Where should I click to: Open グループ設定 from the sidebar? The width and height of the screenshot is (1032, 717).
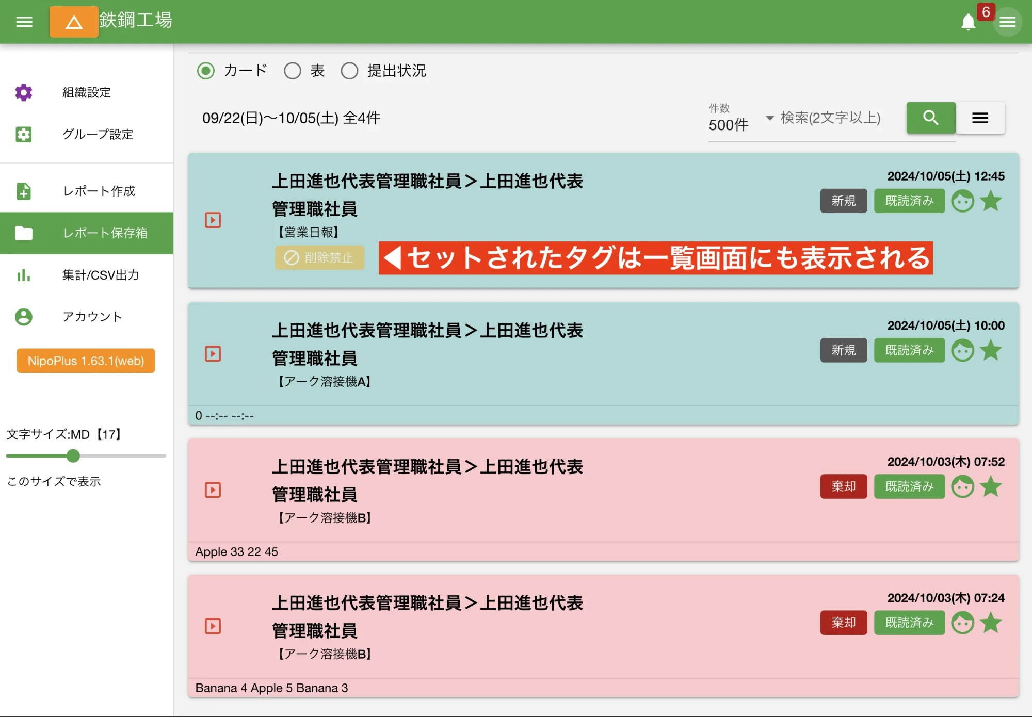(24, 135)
